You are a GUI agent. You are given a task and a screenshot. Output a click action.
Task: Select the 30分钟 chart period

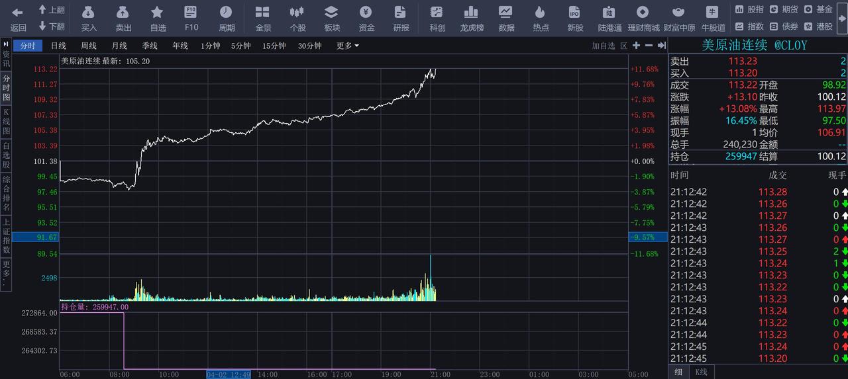(309, 46)
